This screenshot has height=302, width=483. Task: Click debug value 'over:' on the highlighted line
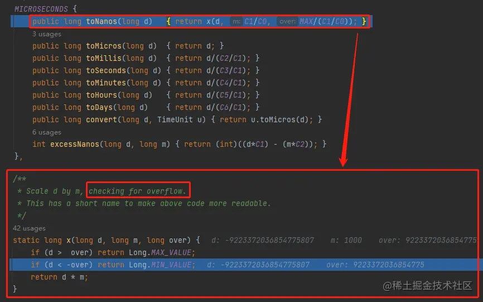coord(375,265)
